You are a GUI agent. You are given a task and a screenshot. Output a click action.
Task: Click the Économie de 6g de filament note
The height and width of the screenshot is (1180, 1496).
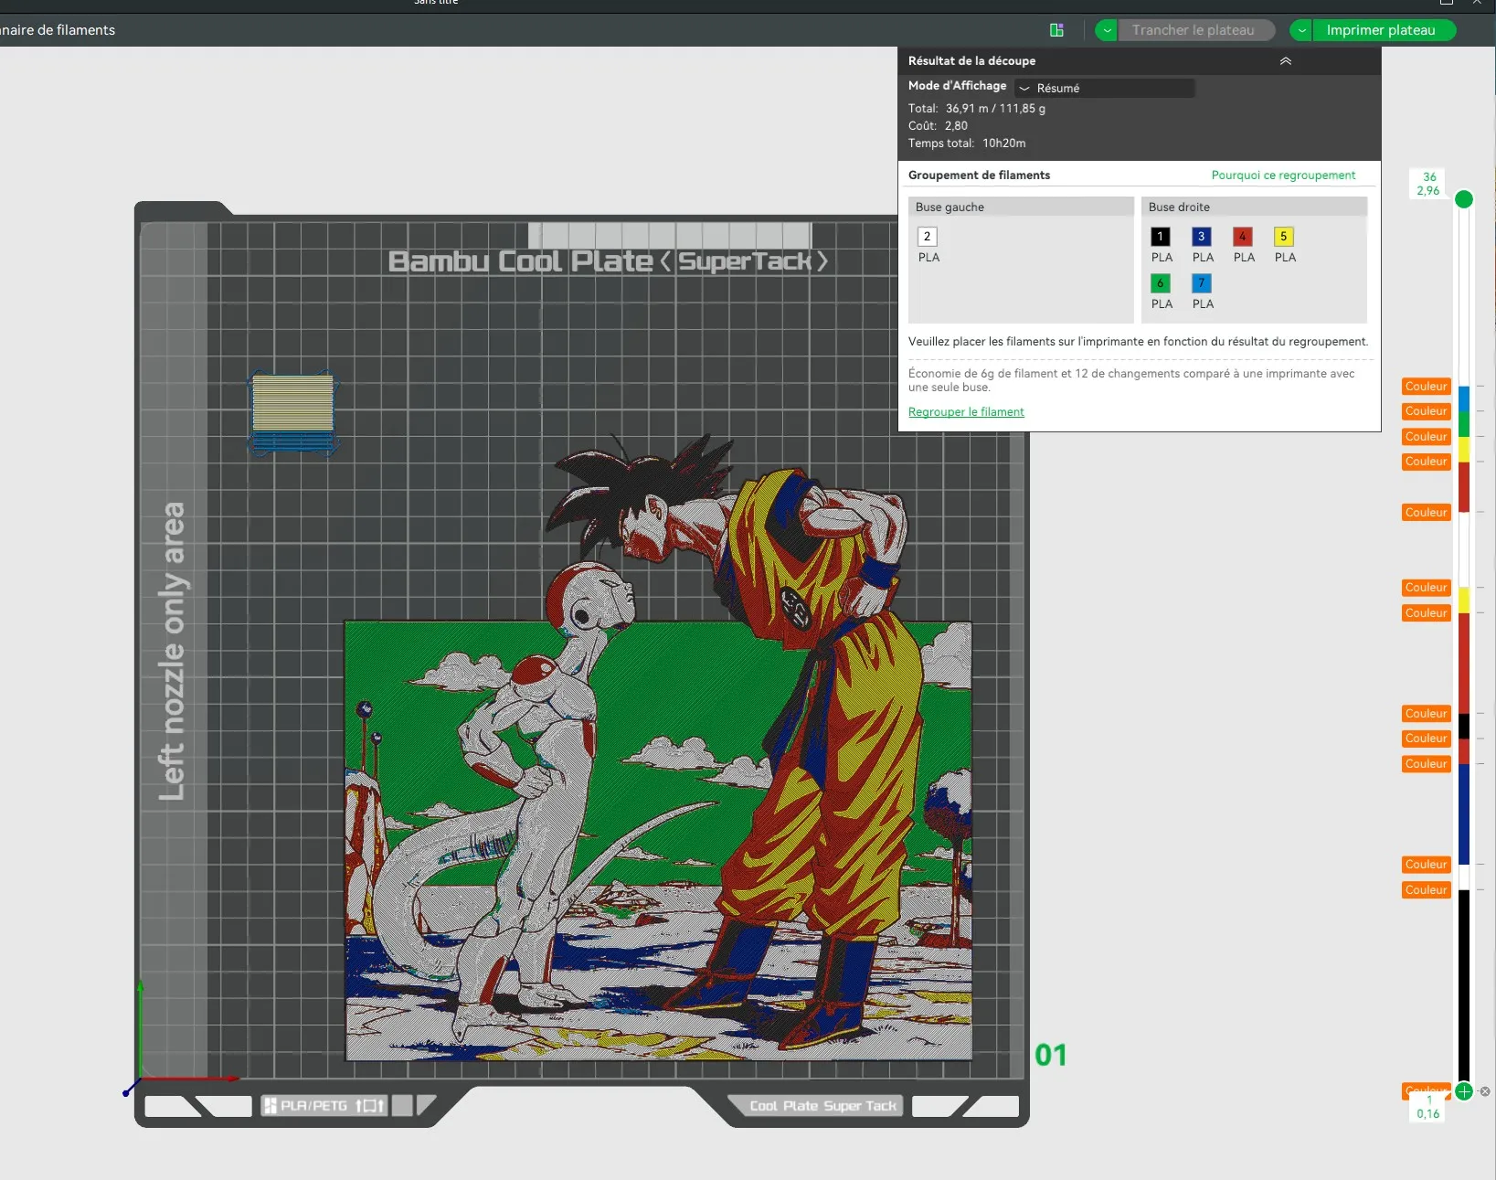tap(1131, 380)
